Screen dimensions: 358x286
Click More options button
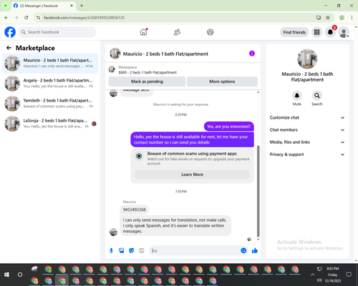[x=222, y=82]
